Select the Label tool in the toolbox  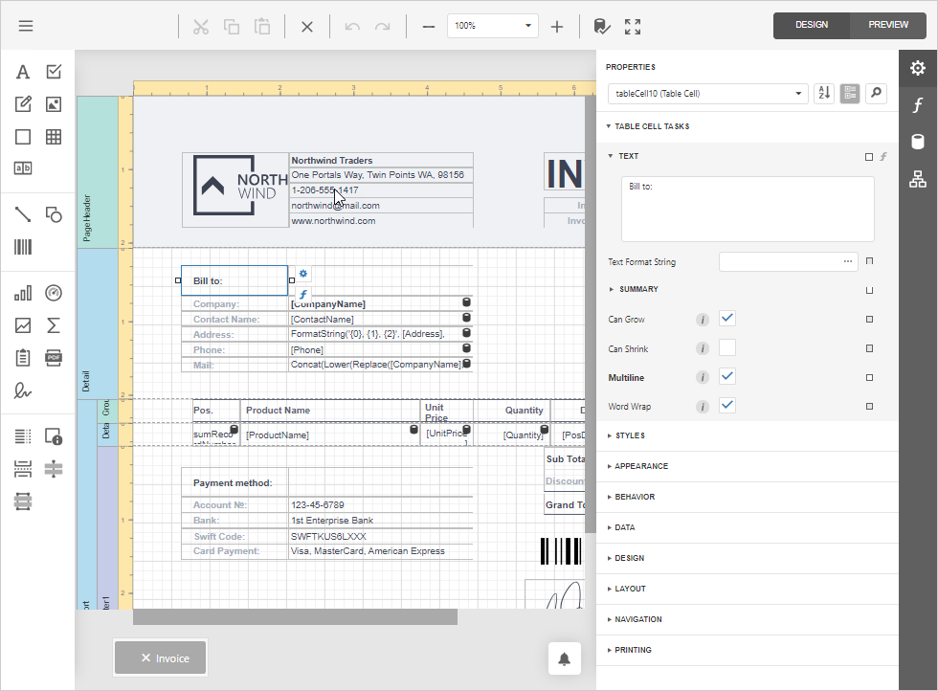tap(23, 72)
